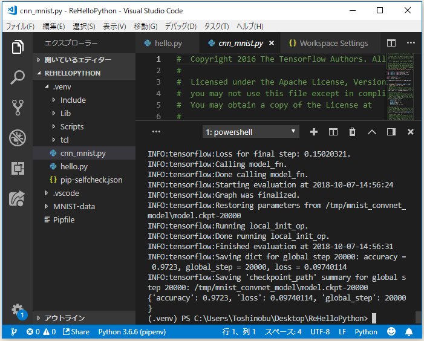Open 移動(G) menu

tap(146, 26)
